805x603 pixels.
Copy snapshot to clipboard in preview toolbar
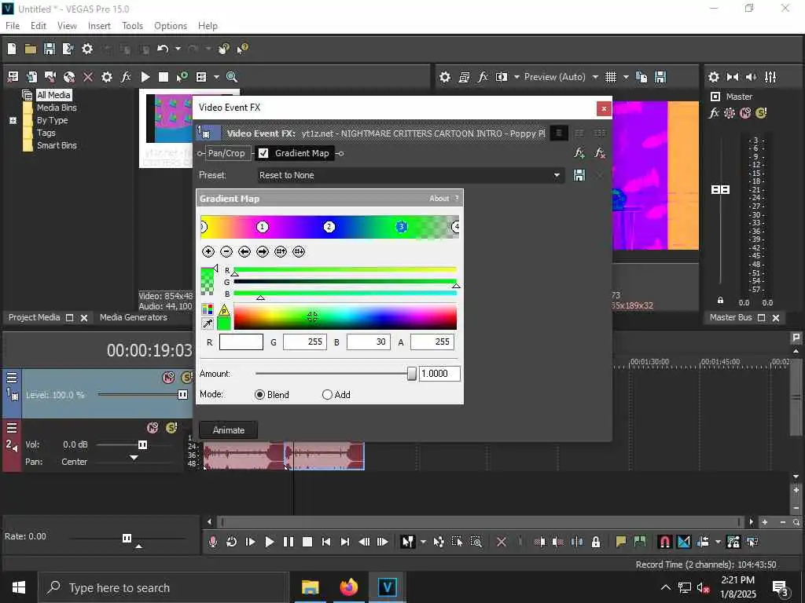tap(641, 77)
